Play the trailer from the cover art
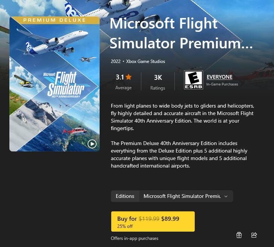 tap(92, 144)
